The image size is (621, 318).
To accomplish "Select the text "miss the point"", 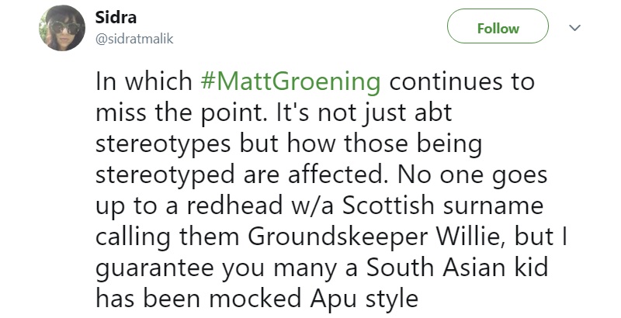I will (177, 115).
